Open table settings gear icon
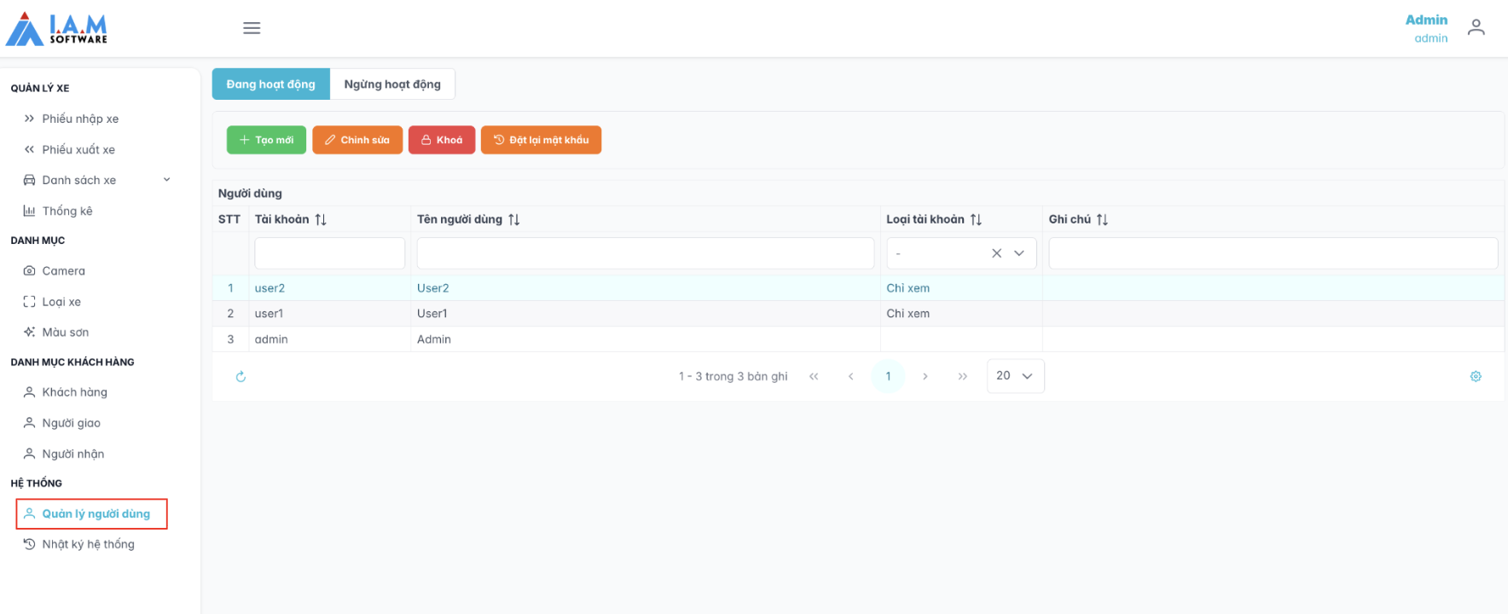This screenshot has height=614, width=1508. pos(1476,376)
